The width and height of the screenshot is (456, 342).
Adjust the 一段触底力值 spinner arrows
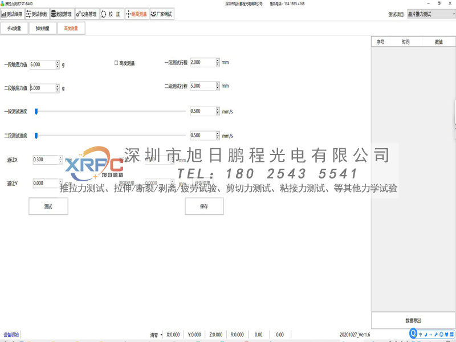click(58, 64)
